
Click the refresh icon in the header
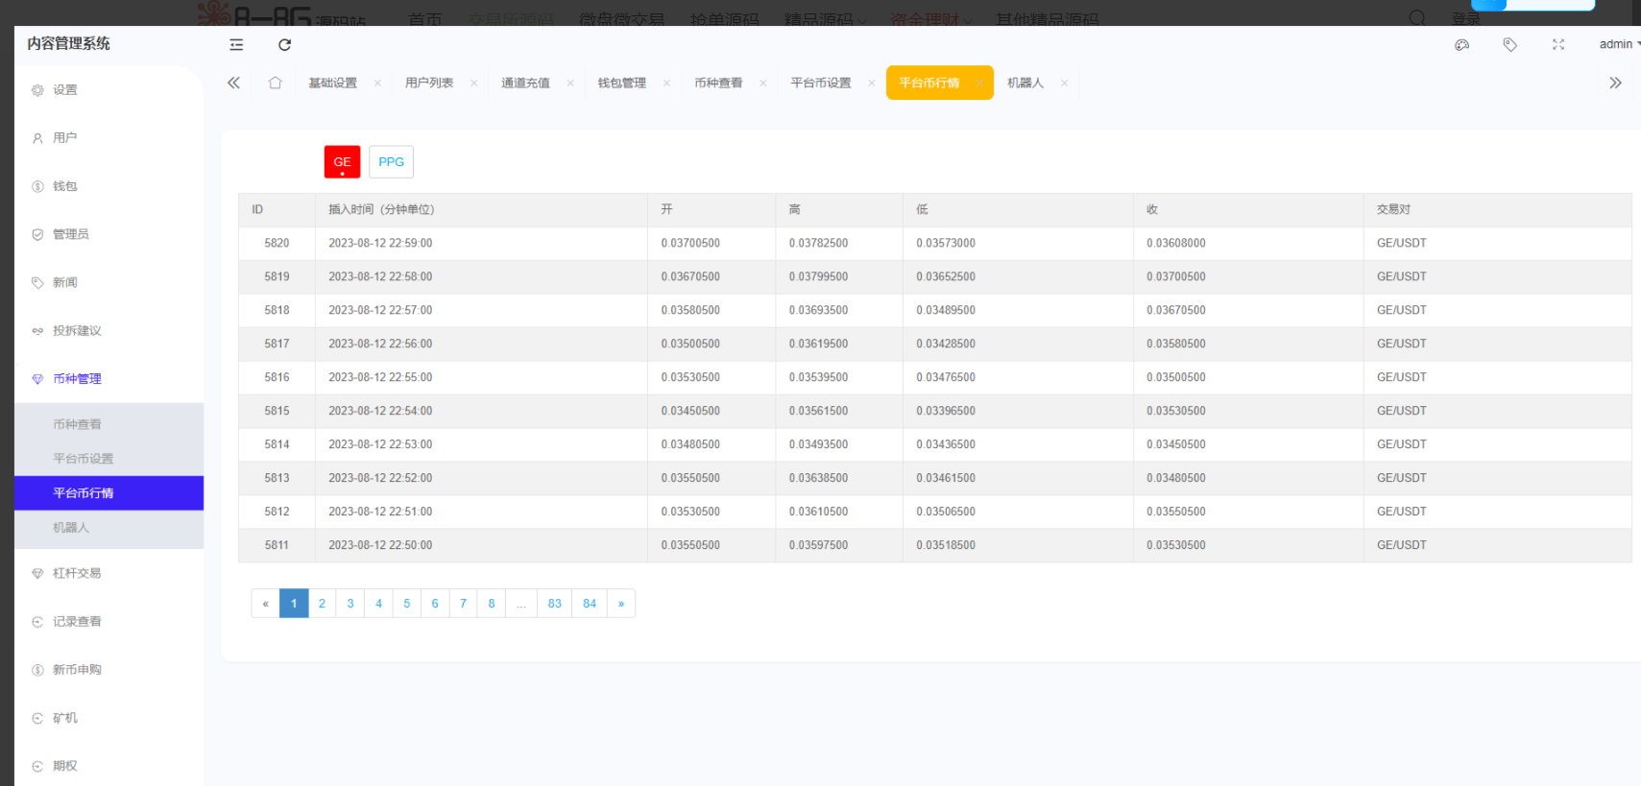pos(284,45)
